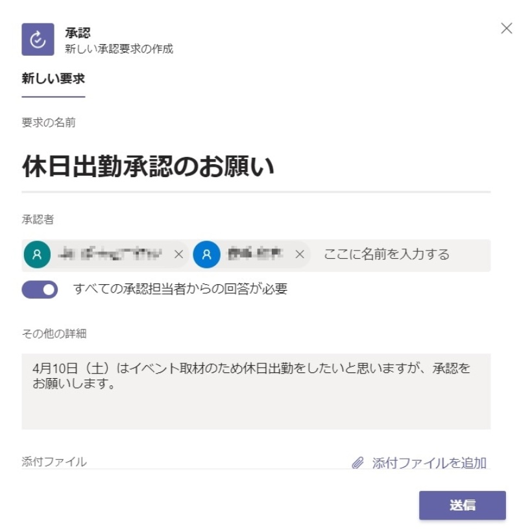519x530 pixels.
Task: Toggle off the all-approvers response switch
Action: (x=40, y=289)
